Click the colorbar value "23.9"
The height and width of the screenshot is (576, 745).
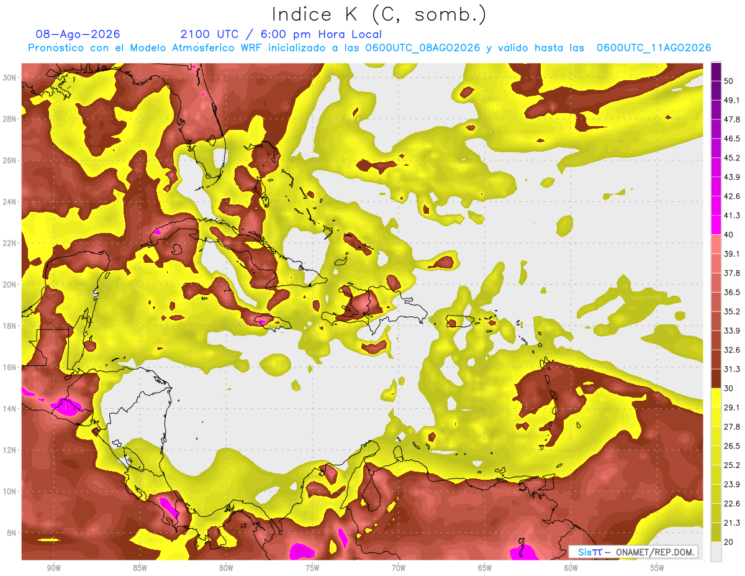(733, 485)
